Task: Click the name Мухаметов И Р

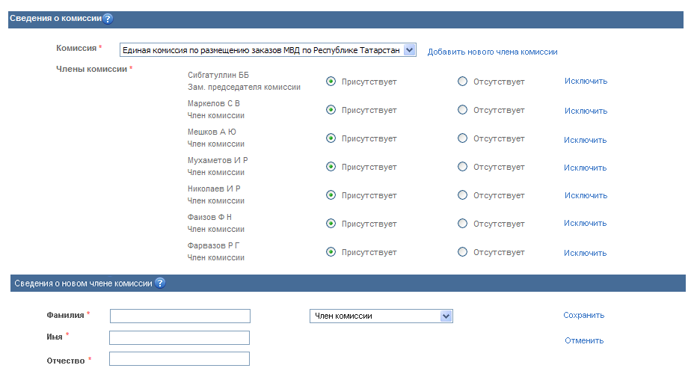Action: (x=218, y=160)
